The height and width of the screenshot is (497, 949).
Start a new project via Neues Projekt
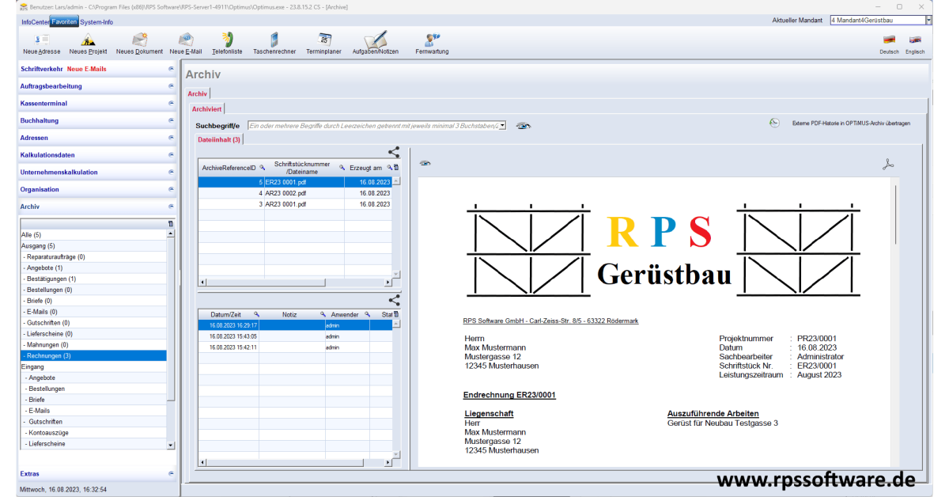pyautogui.click(x=88, y=44)
